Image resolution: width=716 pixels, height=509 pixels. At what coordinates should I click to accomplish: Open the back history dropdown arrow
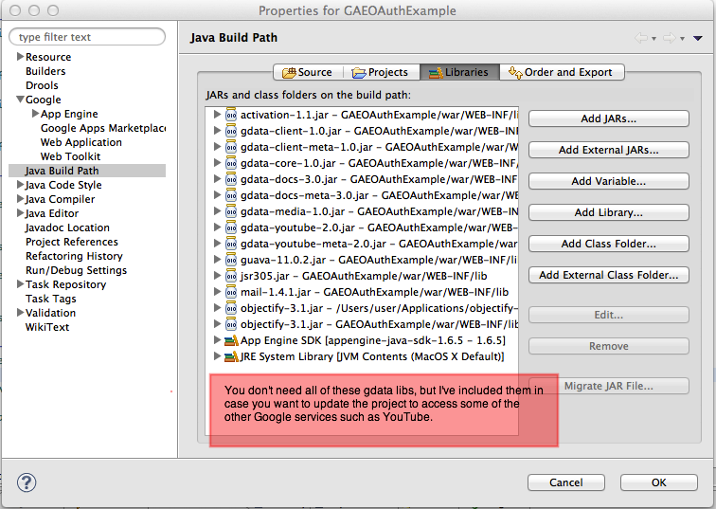(x=653, y=39)
